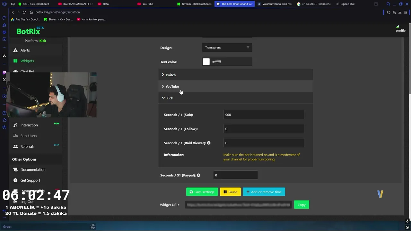This screenshot has height=231, width=411.
Task: Click Add or remove time button
Action: click(x=264, y=192)
